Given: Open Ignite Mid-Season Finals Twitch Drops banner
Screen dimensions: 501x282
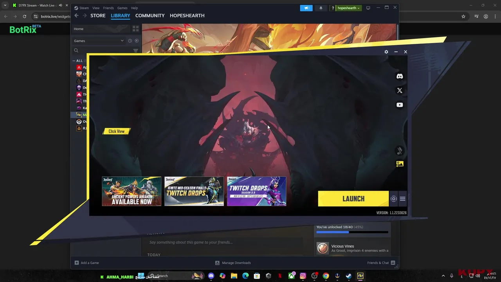Looking at the screenshot, I should [x=194, y=191].
